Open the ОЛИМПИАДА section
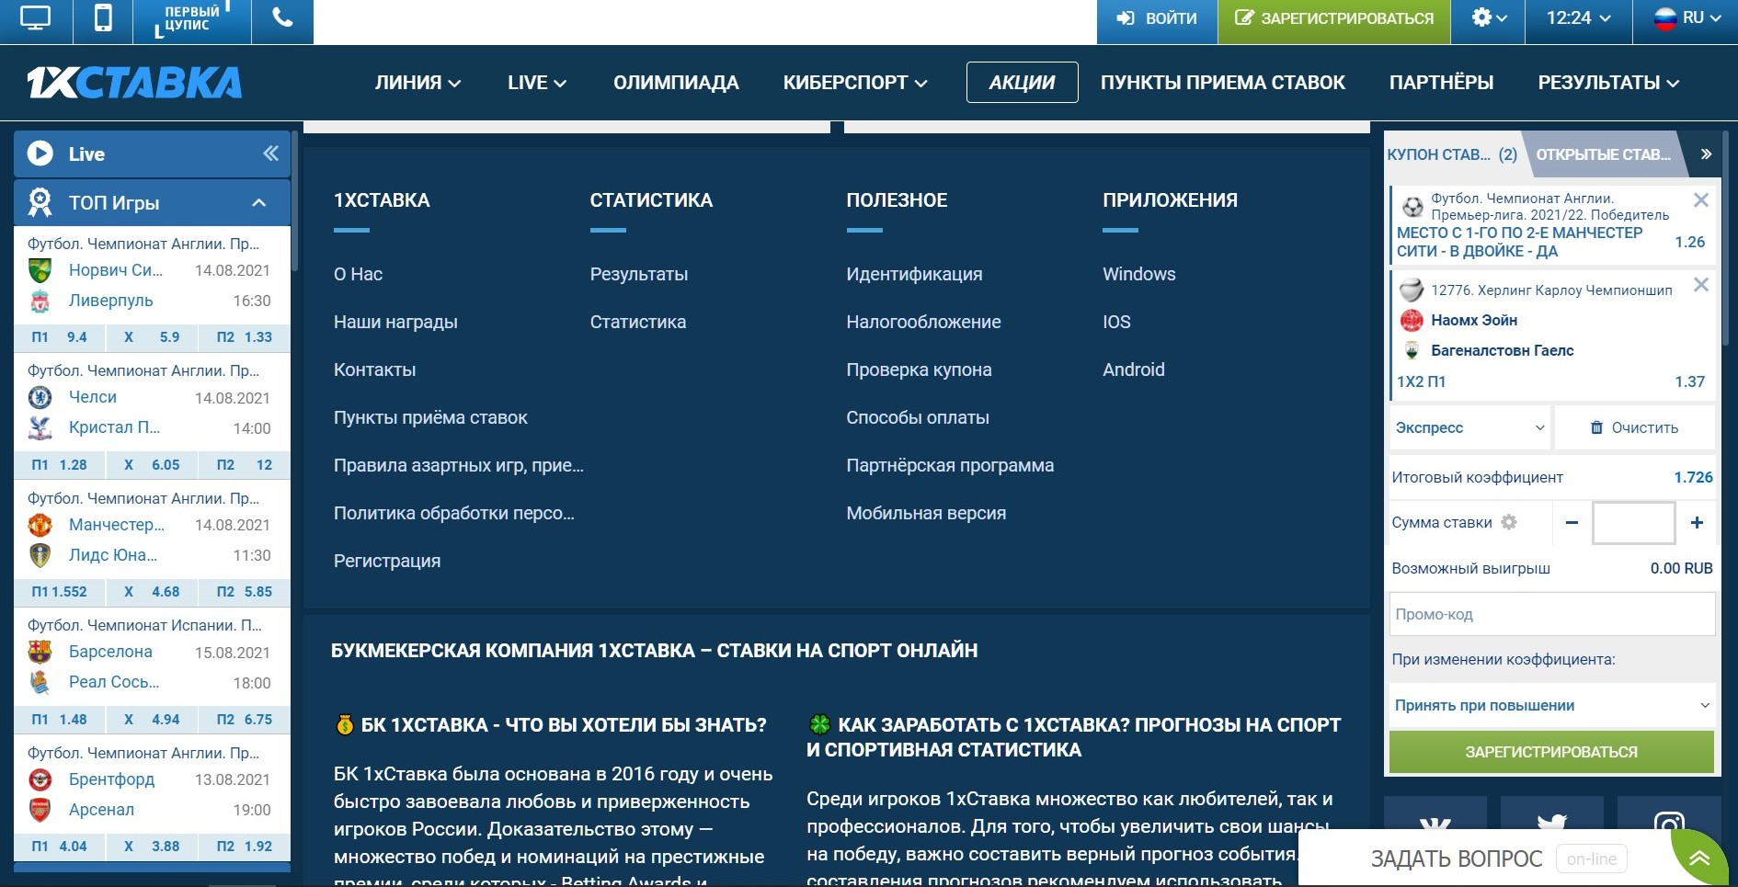This screenshot has width=1738, height=887. click(x=676, y=83)
